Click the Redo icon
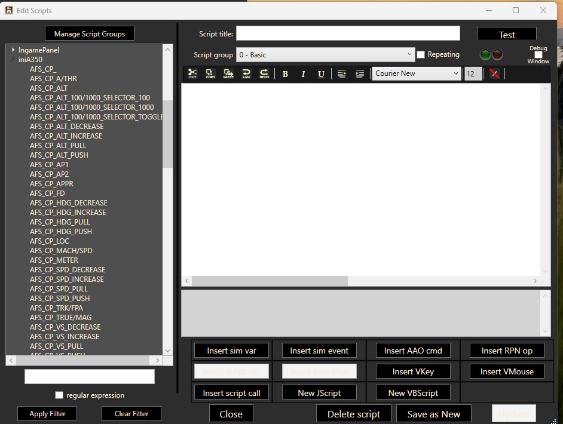This screenshot has width=563, height=424. point(264,73)
